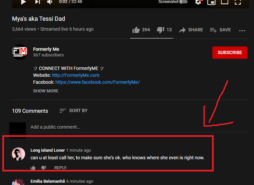Dislike Long island Loner's comment
This screenshot has width=254, height=185.
coord(44,168)
